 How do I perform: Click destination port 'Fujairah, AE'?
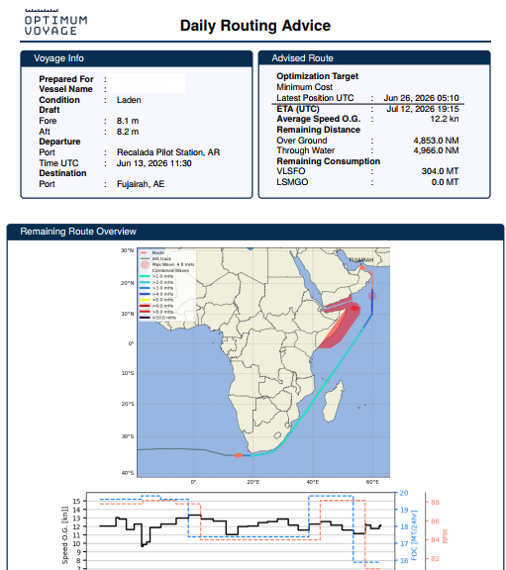141,184
